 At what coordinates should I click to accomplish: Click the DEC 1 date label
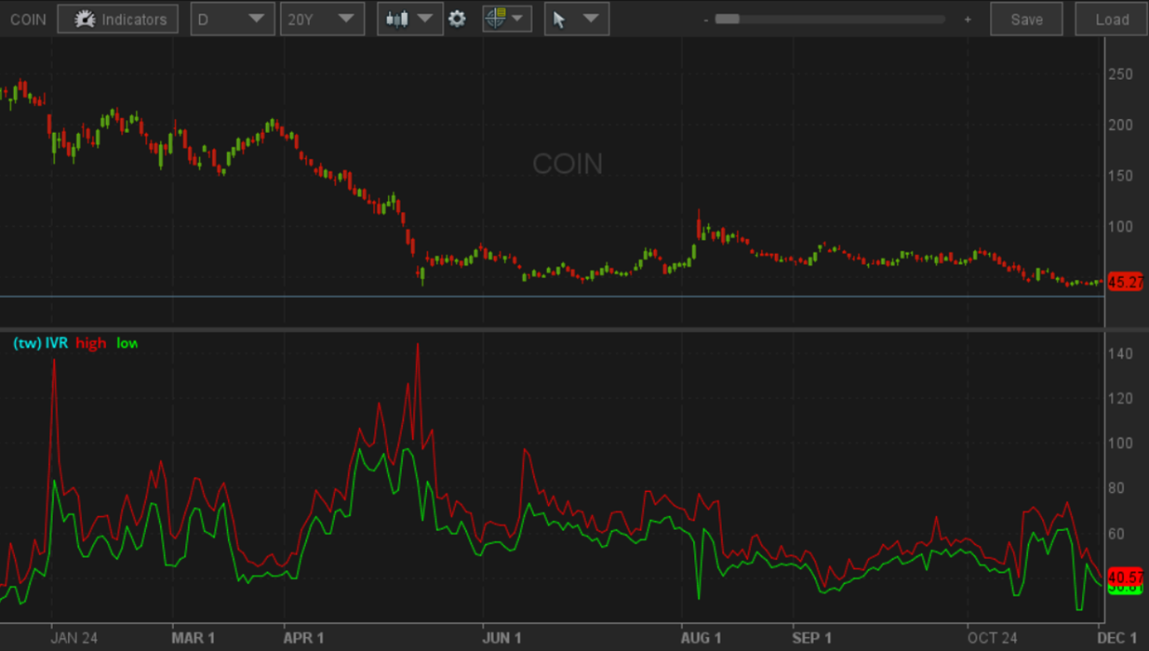pos(1117,638)
